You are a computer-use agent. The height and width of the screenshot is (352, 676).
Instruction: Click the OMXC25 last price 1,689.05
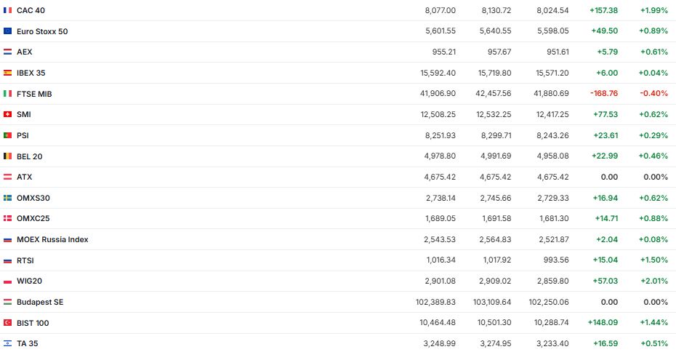(x=440, y=218)
